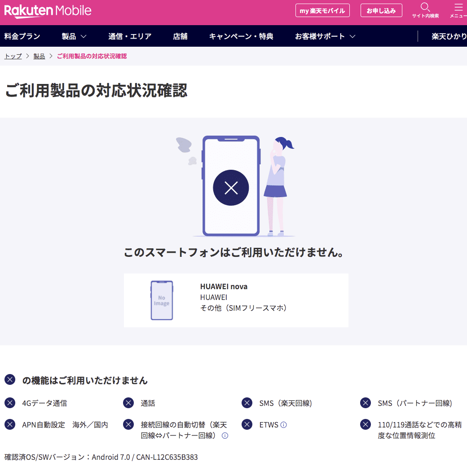Follow the 製品 breadcrumb link
The width and height of the screenshot is (467, 467).
[39, 56]
